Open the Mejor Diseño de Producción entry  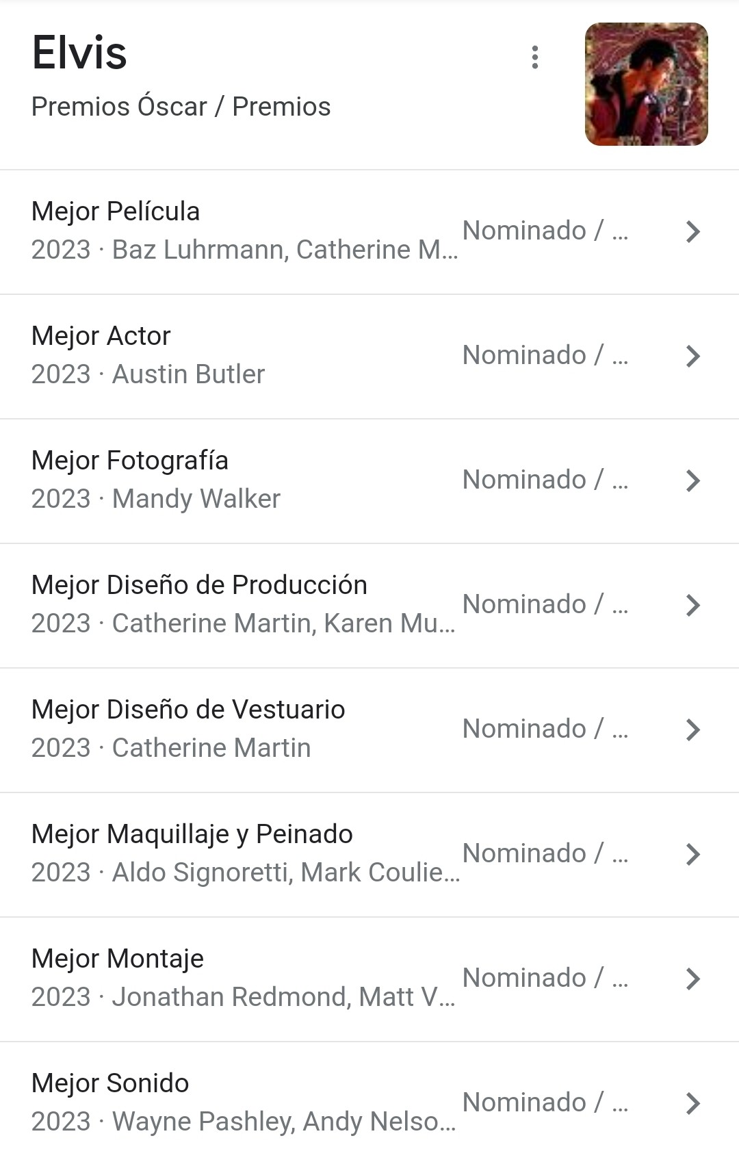point(199,585)
